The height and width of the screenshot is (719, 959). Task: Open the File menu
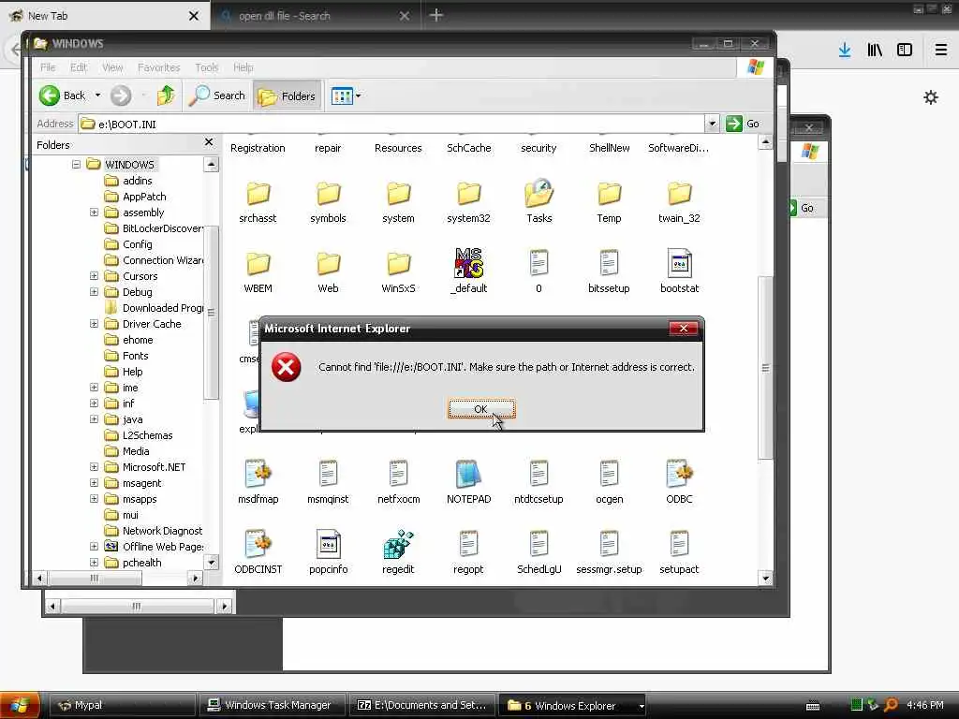pos(48,67)
